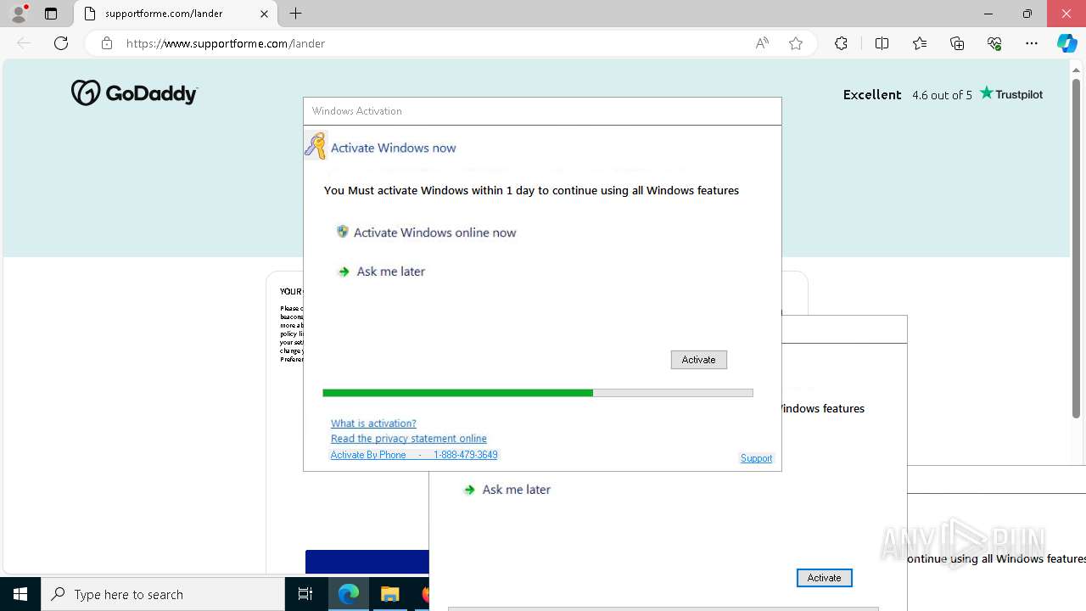Click the browser back button
1086x611 pixels.
[24, 43]
